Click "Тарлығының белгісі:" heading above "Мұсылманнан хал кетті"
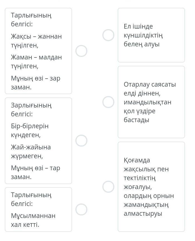The width and height of the screenshot is (195, 241). [x=31, y=199]
